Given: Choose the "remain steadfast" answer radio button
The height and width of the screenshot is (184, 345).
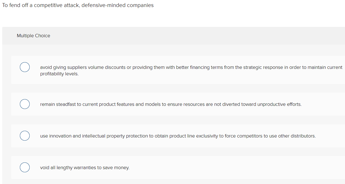Looking at the screenshot, I should pyautogui.click(x=25, y=104).
